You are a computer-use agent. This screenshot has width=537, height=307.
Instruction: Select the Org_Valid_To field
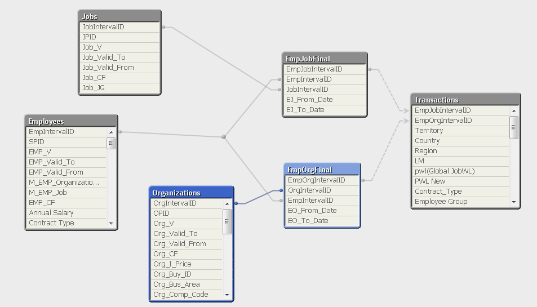coord(187,234)
